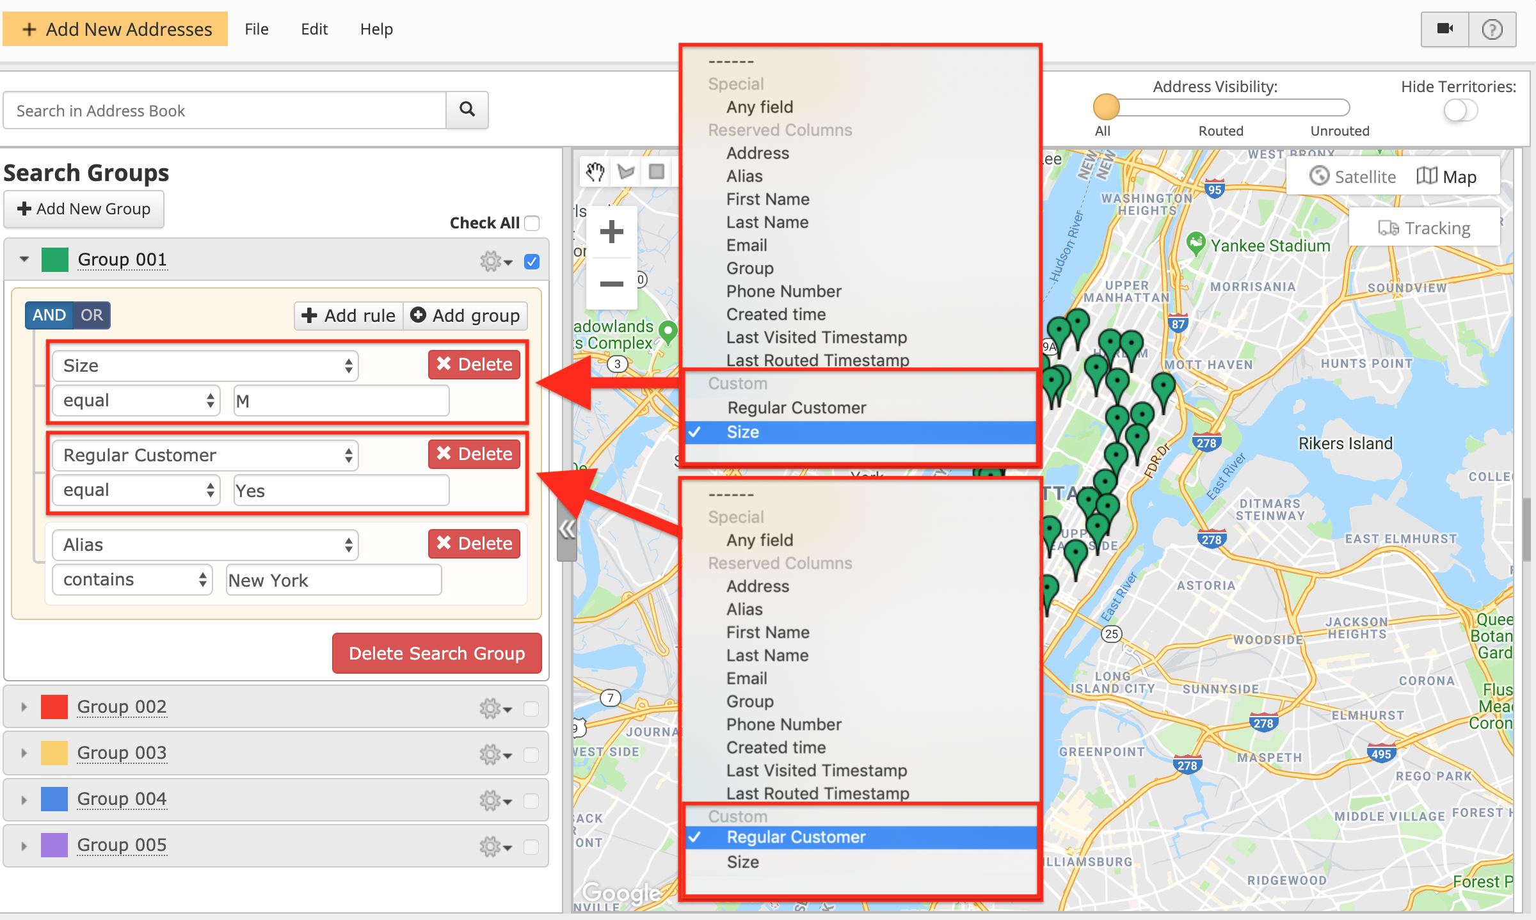Select the polygon drawing map tool
The image size is (1536, 920).
click(x=626, y=171)
